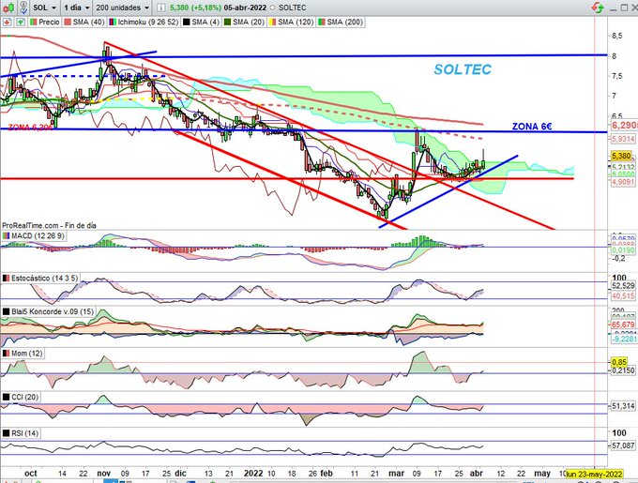Viewport: 638px width, 483px height.
Task: Click the red remove-indicator icon
Action: [x=8, y=22]
